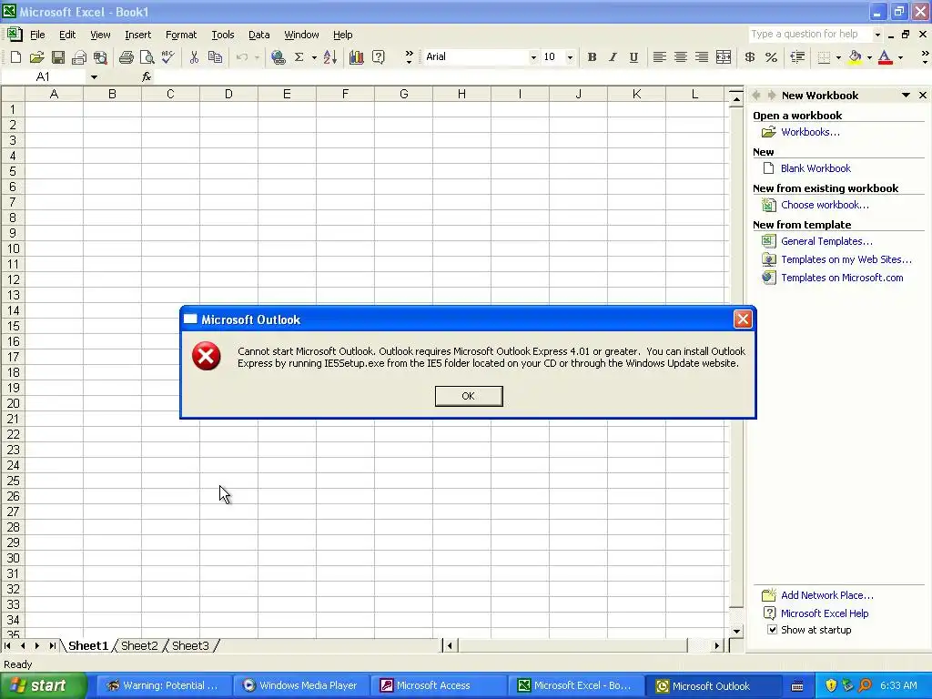Click the Type a question for help box
932x699 pixels.
(x=809, y=35)
